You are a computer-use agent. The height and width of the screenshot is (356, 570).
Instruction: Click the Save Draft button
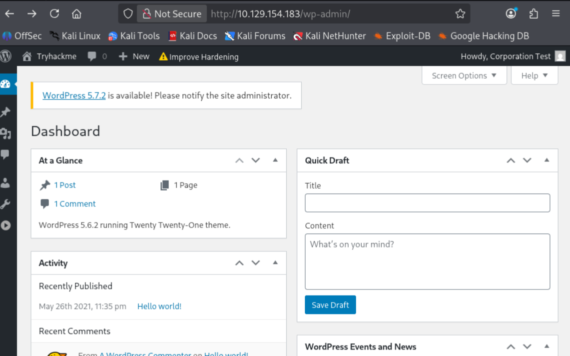(330, 304)
